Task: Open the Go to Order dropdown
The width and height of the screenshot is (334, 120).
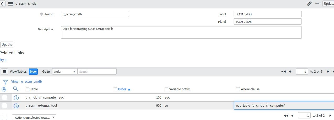Action: pos(65,71)
